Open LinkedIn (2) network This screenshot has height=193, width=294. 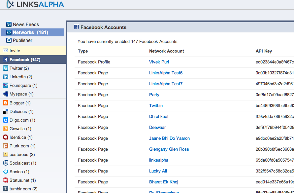[x=21, y=77]
